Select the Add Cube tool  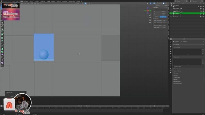[x=2, y=32]
